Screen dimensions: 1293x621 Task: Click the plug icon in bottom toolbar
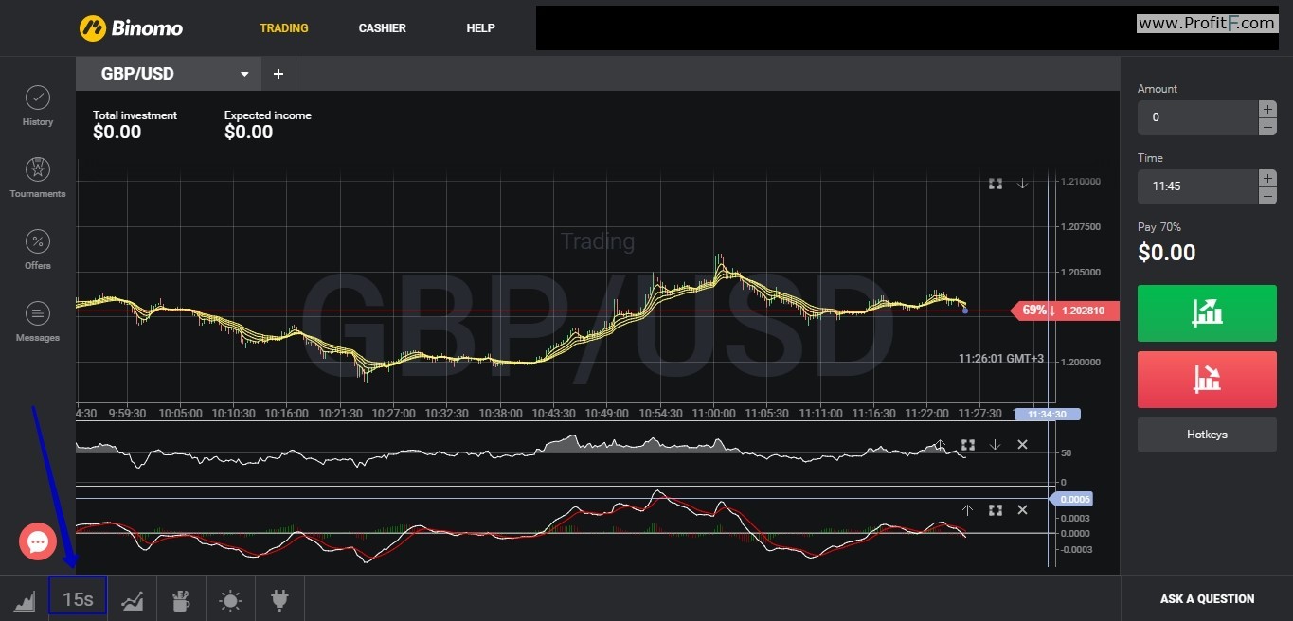[279, 599]
